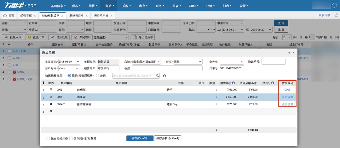
Task: Click the 记账 link in row 3
Action: tap(15, 65)
